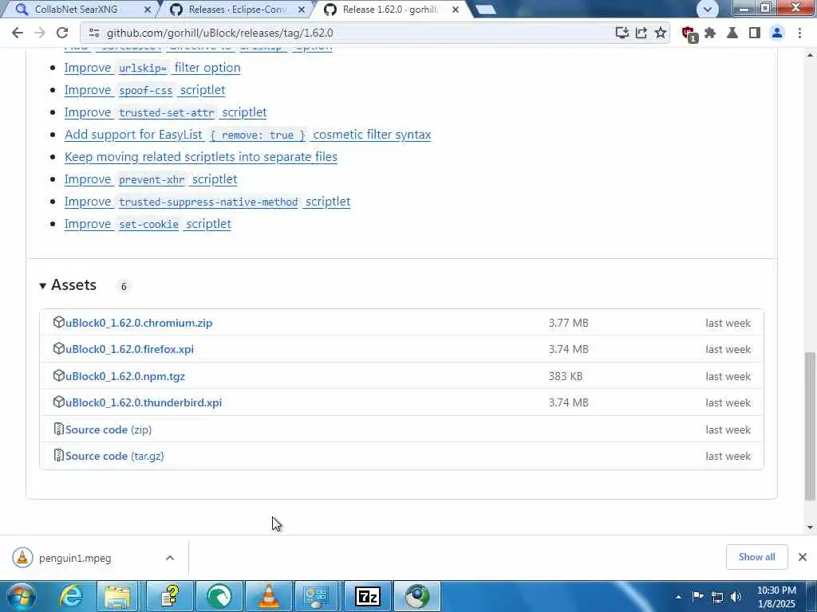Open the taskbar clock showing 10:30 PM
817x612 pixels.
[x=776, y=597]
